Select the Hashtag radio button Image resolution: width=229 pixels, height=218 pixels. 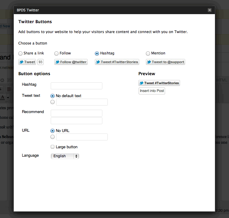click(x=97, y=54)
